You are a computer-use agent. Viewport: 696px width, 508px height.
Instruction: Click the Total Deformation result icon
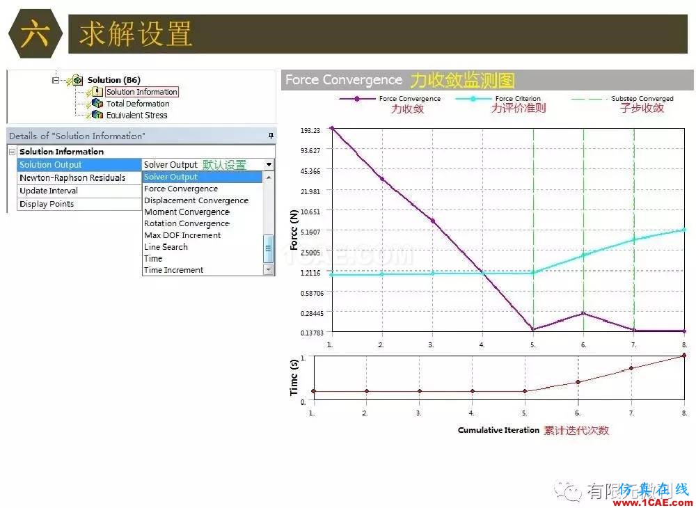tap(97, 104)
